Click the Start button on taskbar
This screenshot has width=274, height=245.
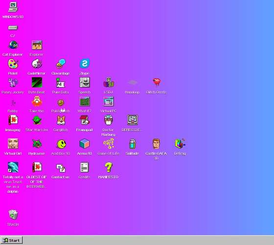coord(11,240)
